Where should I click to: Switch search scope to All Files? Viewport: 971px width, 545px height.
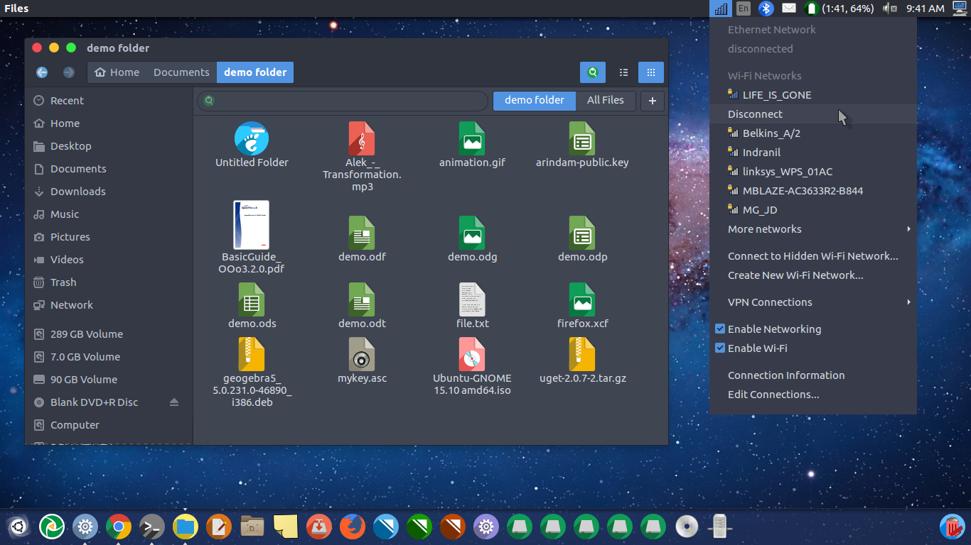[606, 100]
